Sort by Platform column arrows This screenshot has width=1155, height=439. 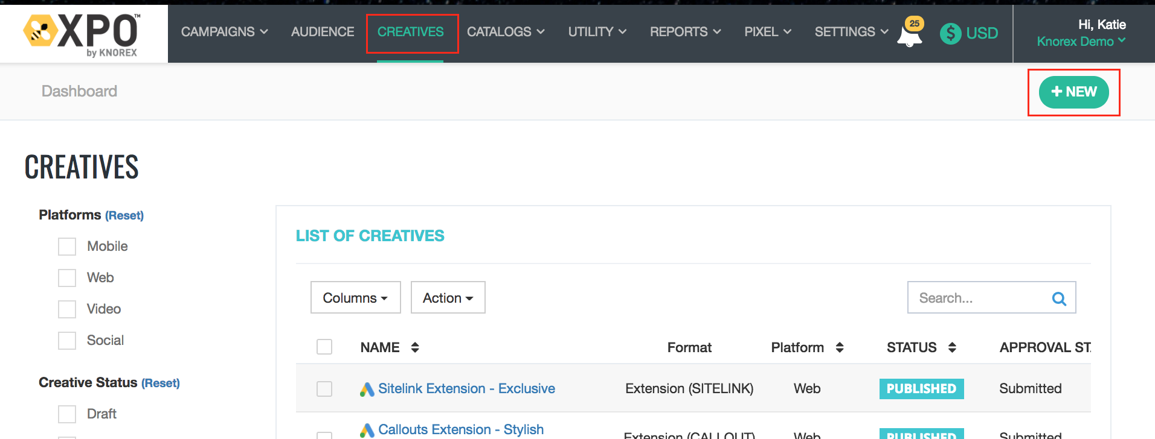[x=839, y=347]
